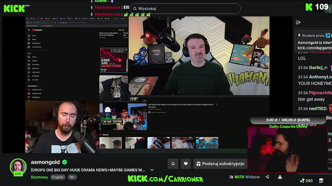Open three-dot menu beside 'DSP Wants 300 Dollars'
Image resolution: width=332 pixels, height=186 pixels.
216,105
